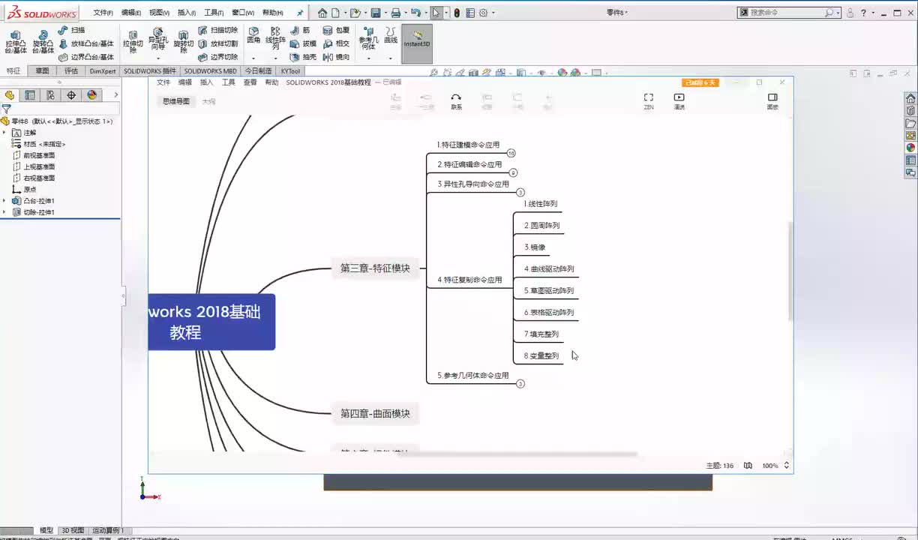Click the filter funnel in feature tree
The image size is (918, 540).
coord(6,109)
